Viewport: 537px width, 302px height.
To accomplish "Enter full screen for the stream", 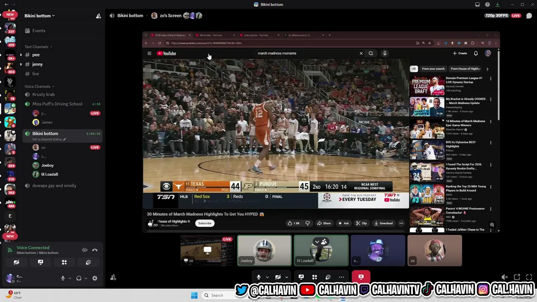I will [529, 277].
